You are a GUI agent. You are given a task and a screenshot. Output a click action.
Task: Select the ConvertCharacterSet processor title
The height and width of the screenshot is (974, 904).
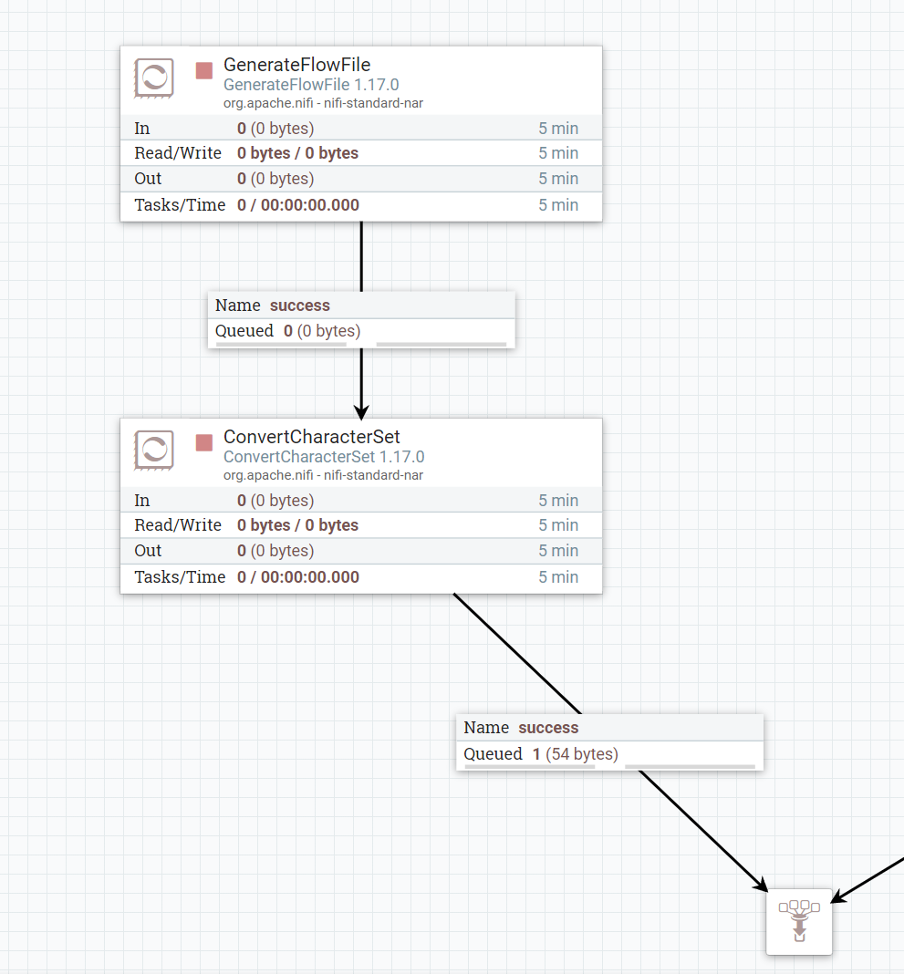[x=311, y=437]
